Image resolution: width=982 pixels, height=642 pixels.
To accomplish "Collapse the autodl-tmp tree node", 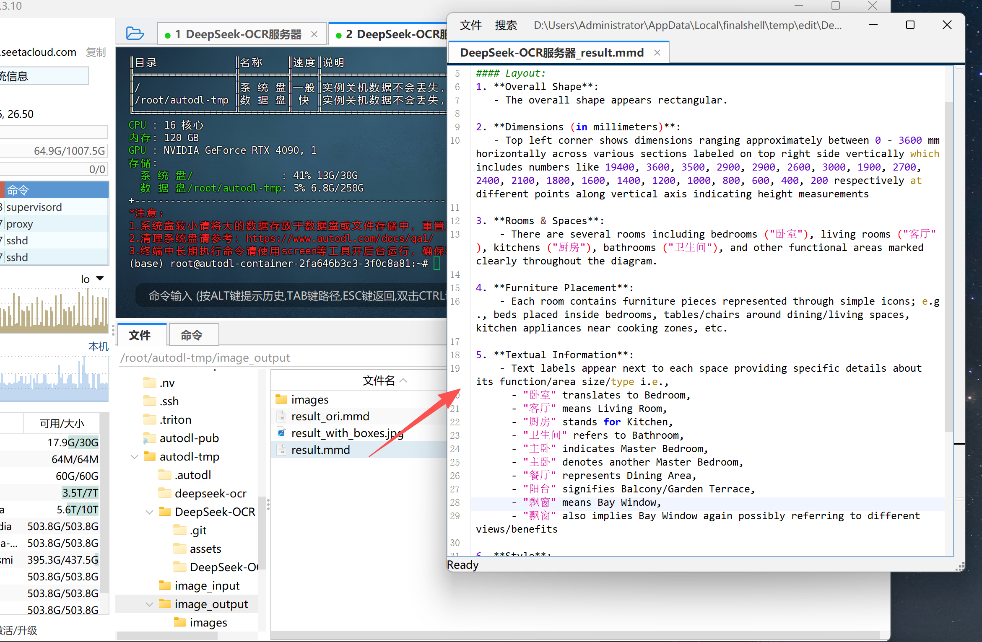I will click(x=134, y=457).
